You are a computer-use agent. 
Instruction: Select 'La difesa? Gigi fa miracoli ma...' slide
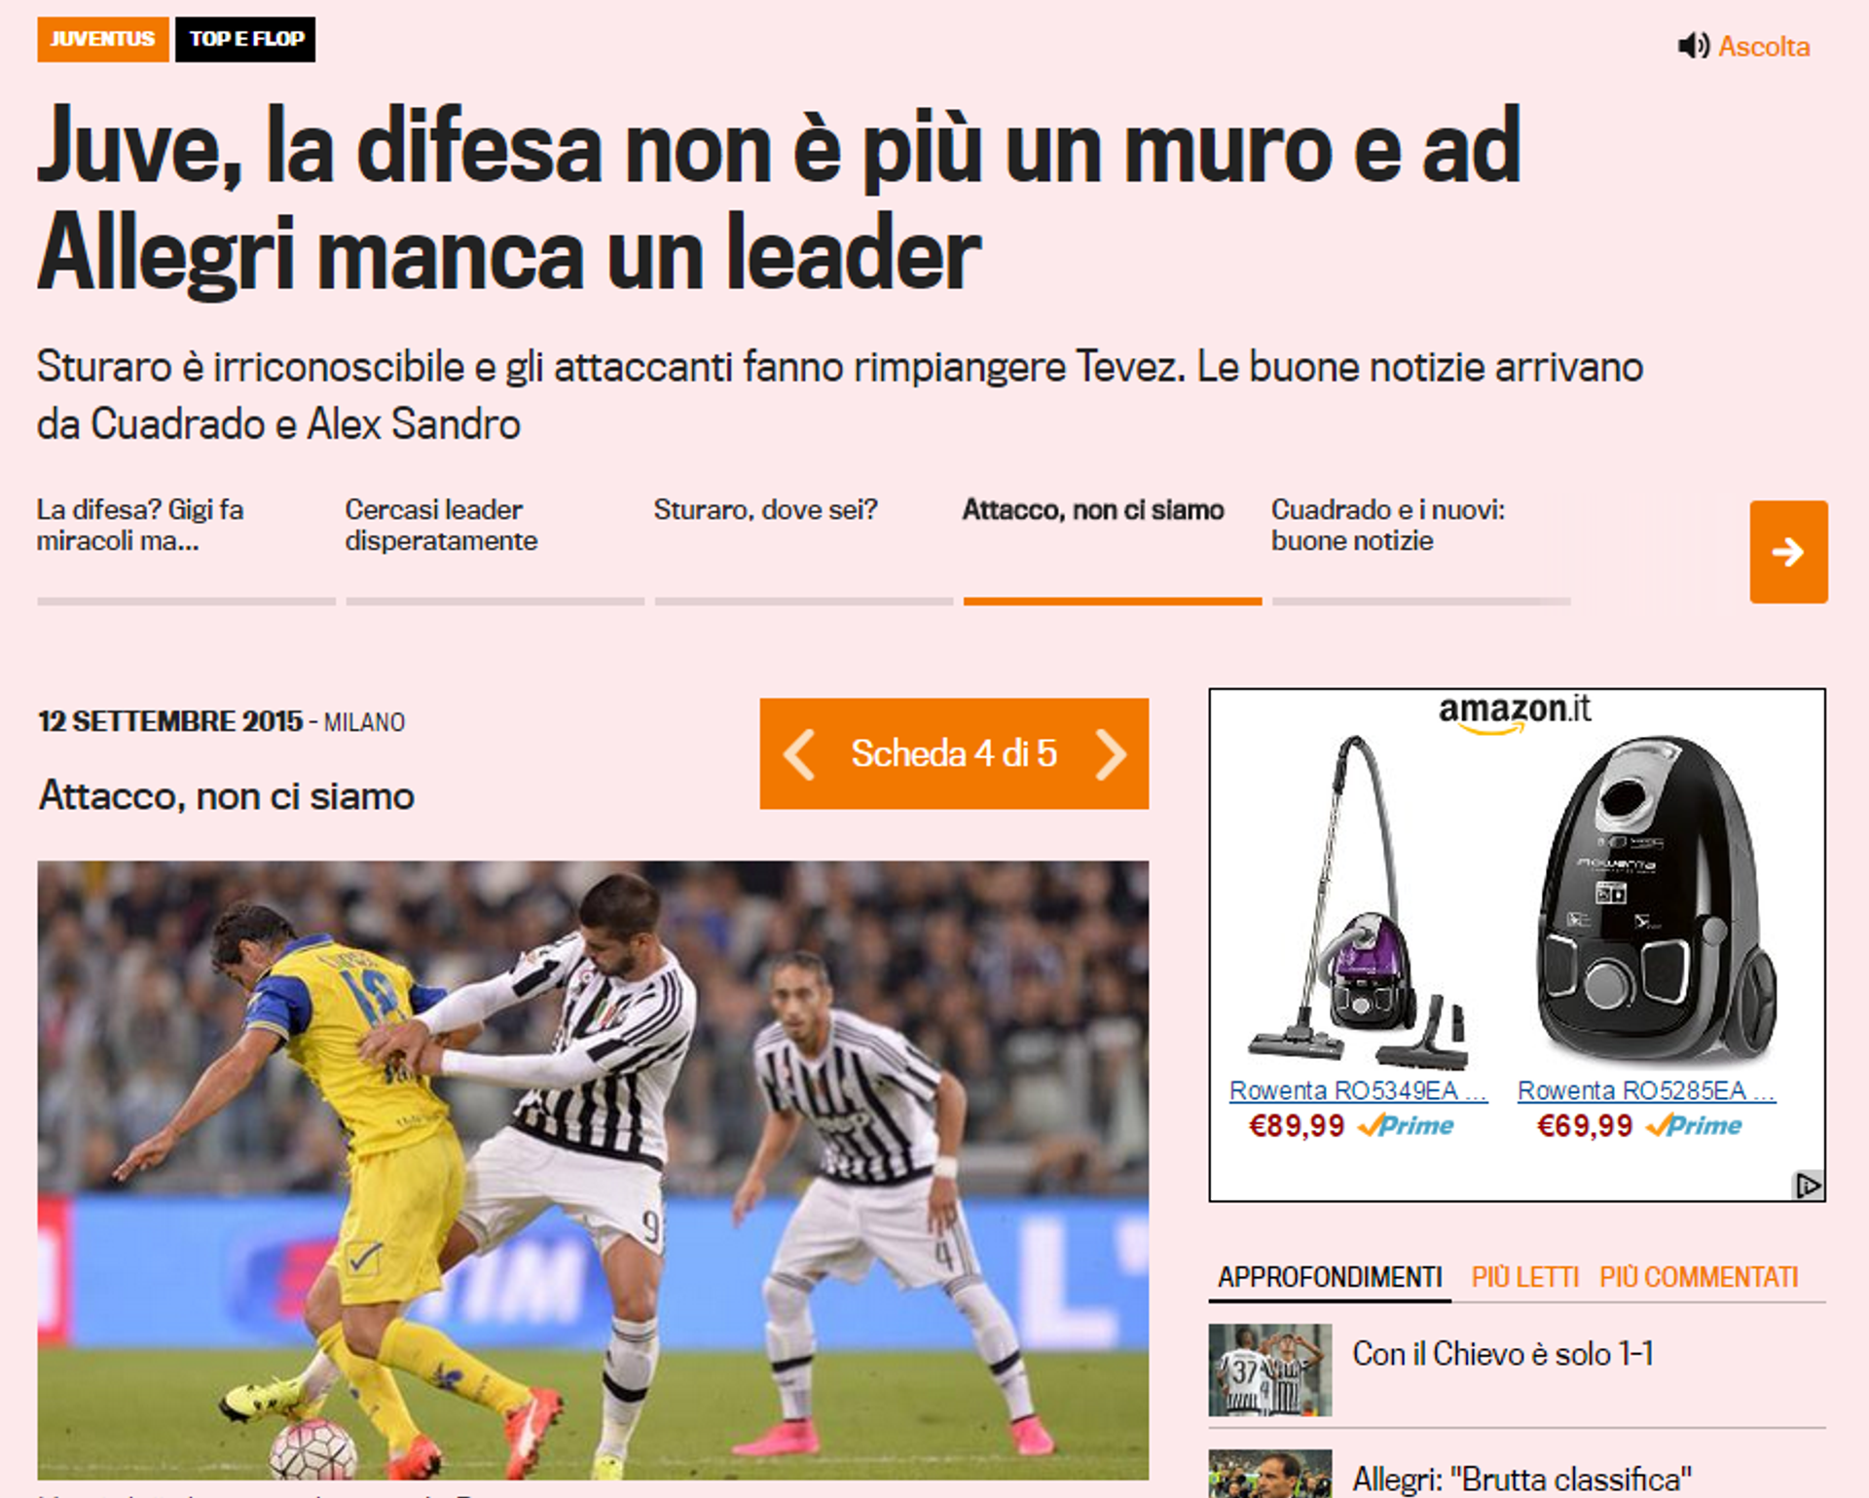click(140, 525)
